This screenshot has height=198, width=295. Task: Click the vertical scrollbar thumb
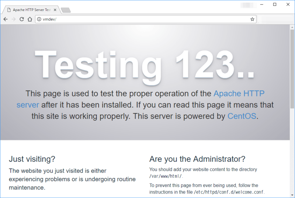point(292,69)
